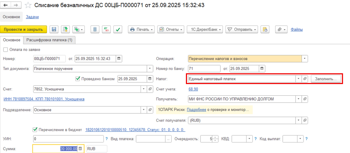Open calendar for Номер по банку date
Image resolution: width=350 pixels, height=153 pixels.
pyautogui.click(x=262, y=68)
